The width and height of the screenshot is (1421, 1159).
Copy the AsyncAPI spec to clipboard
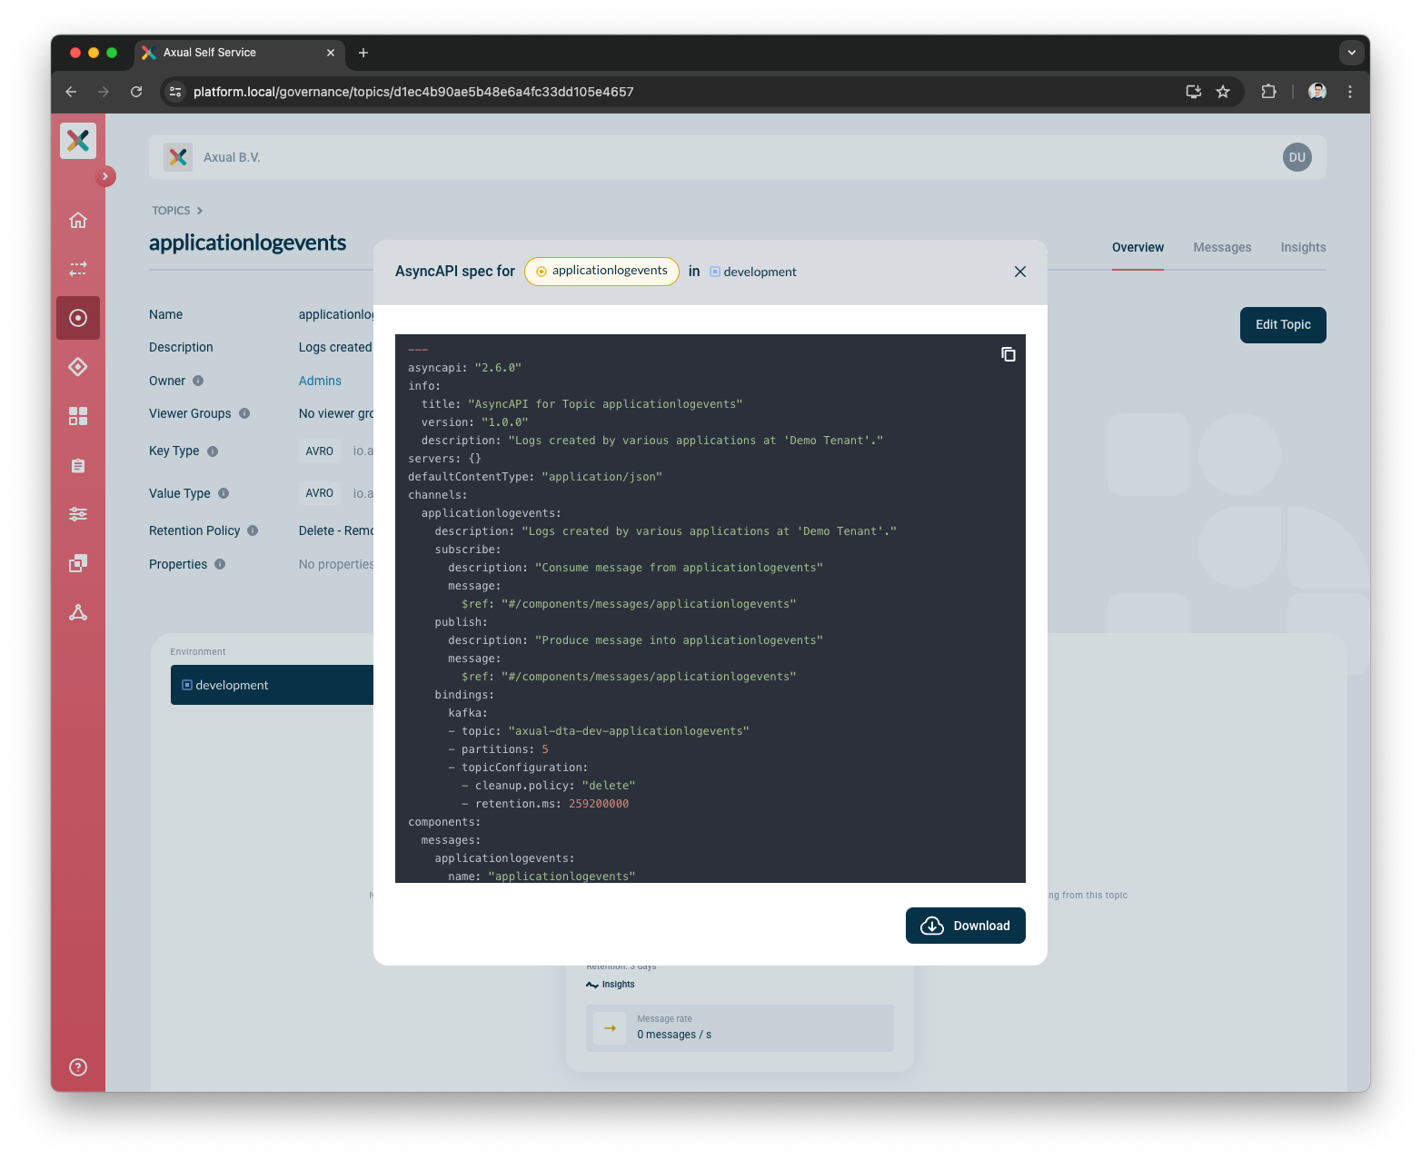pyautogui.click(x=1008, y=354)
